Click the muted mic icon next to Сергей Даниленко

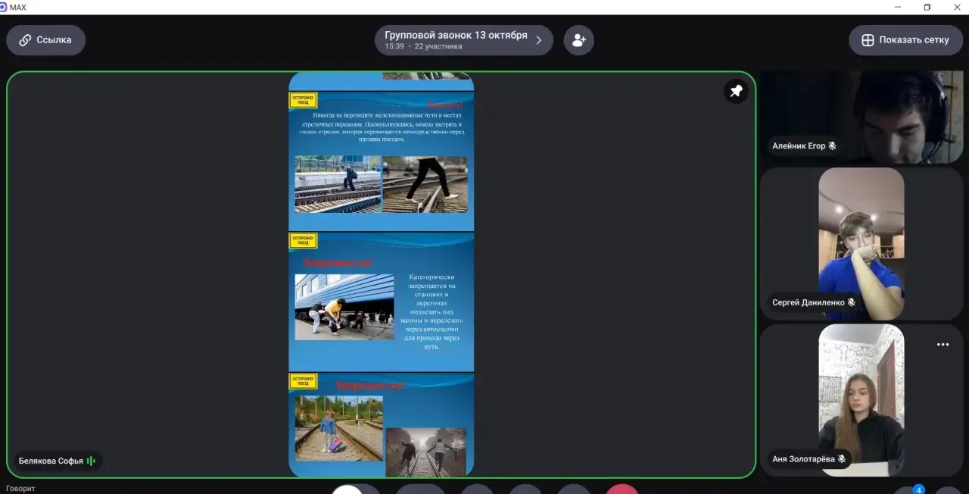pyautogui.click(x=851, y=302)
